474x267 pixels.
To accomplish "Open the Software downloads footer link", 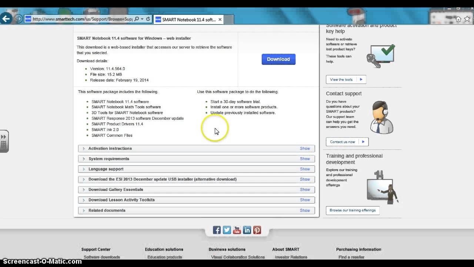I will (102, 257).
